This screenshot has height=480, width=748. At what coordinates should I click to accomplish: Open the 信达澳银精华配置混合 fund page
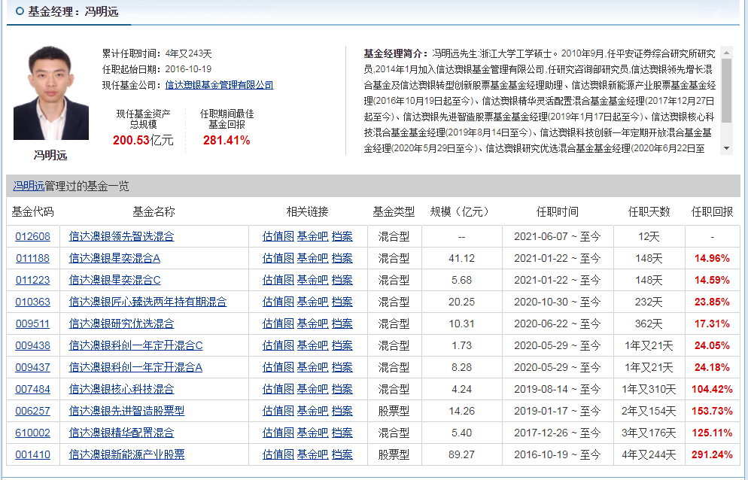pos(121,433)
